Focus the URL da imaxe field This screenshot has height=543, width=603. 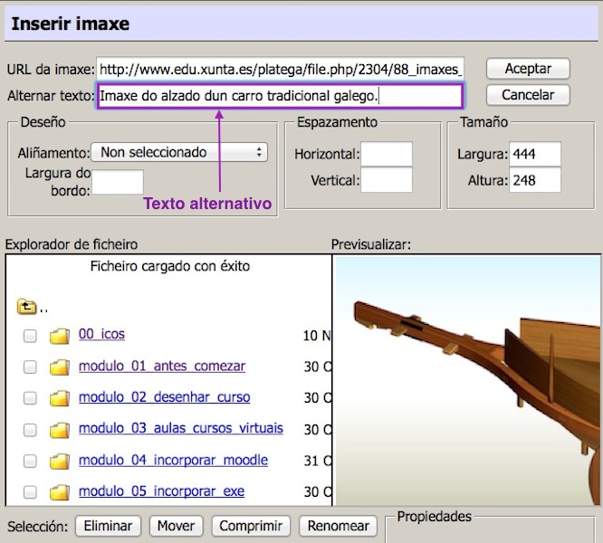[x=281, y=69]
